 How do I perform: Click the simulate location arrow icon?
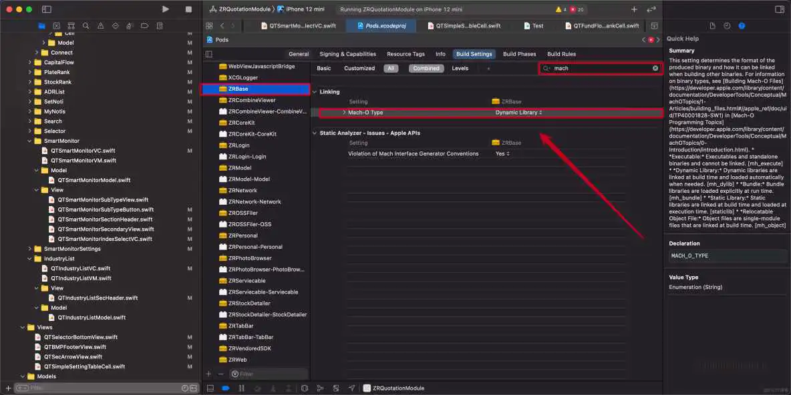click(351, 388)
